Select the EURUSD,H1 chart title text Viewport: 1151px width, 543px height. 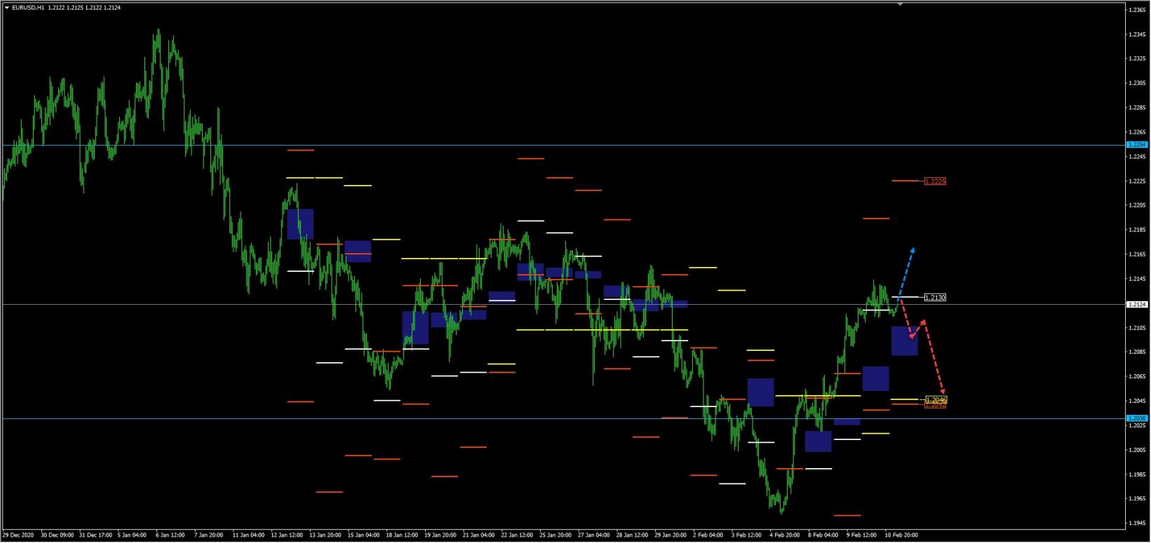[x=28, y=7]
